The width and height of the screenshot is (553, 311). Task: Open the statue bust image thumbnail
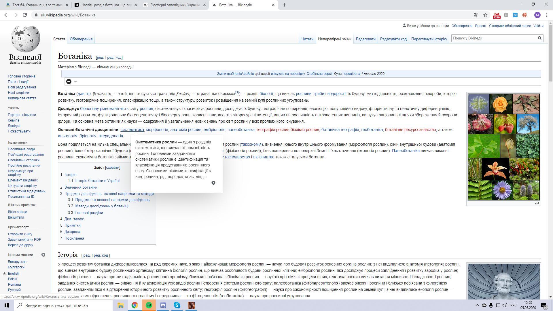pyautogui.click(x=503, y=282)
